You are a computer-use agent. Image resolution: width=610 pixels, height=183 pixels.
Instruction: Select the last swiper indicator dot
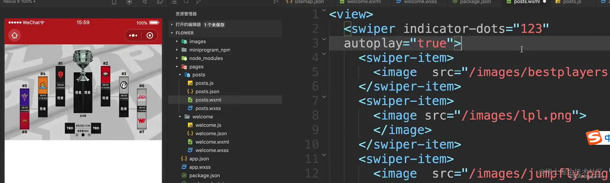(89, 135)
